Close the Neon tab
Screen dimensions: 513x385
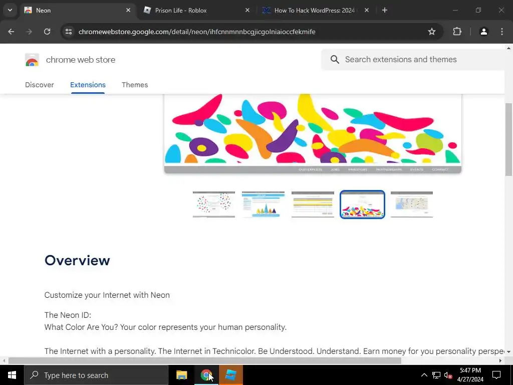(128, 10)
